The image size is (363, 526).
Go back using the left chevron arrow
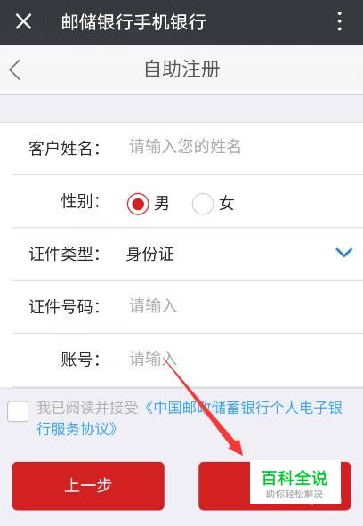coord(15,69)
